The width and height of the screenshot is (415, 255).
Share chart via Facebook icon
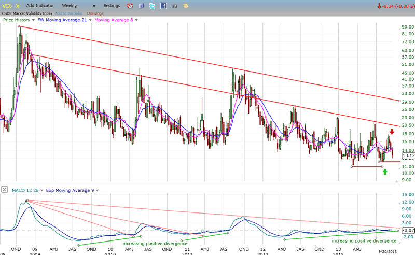tap(163, 6)
